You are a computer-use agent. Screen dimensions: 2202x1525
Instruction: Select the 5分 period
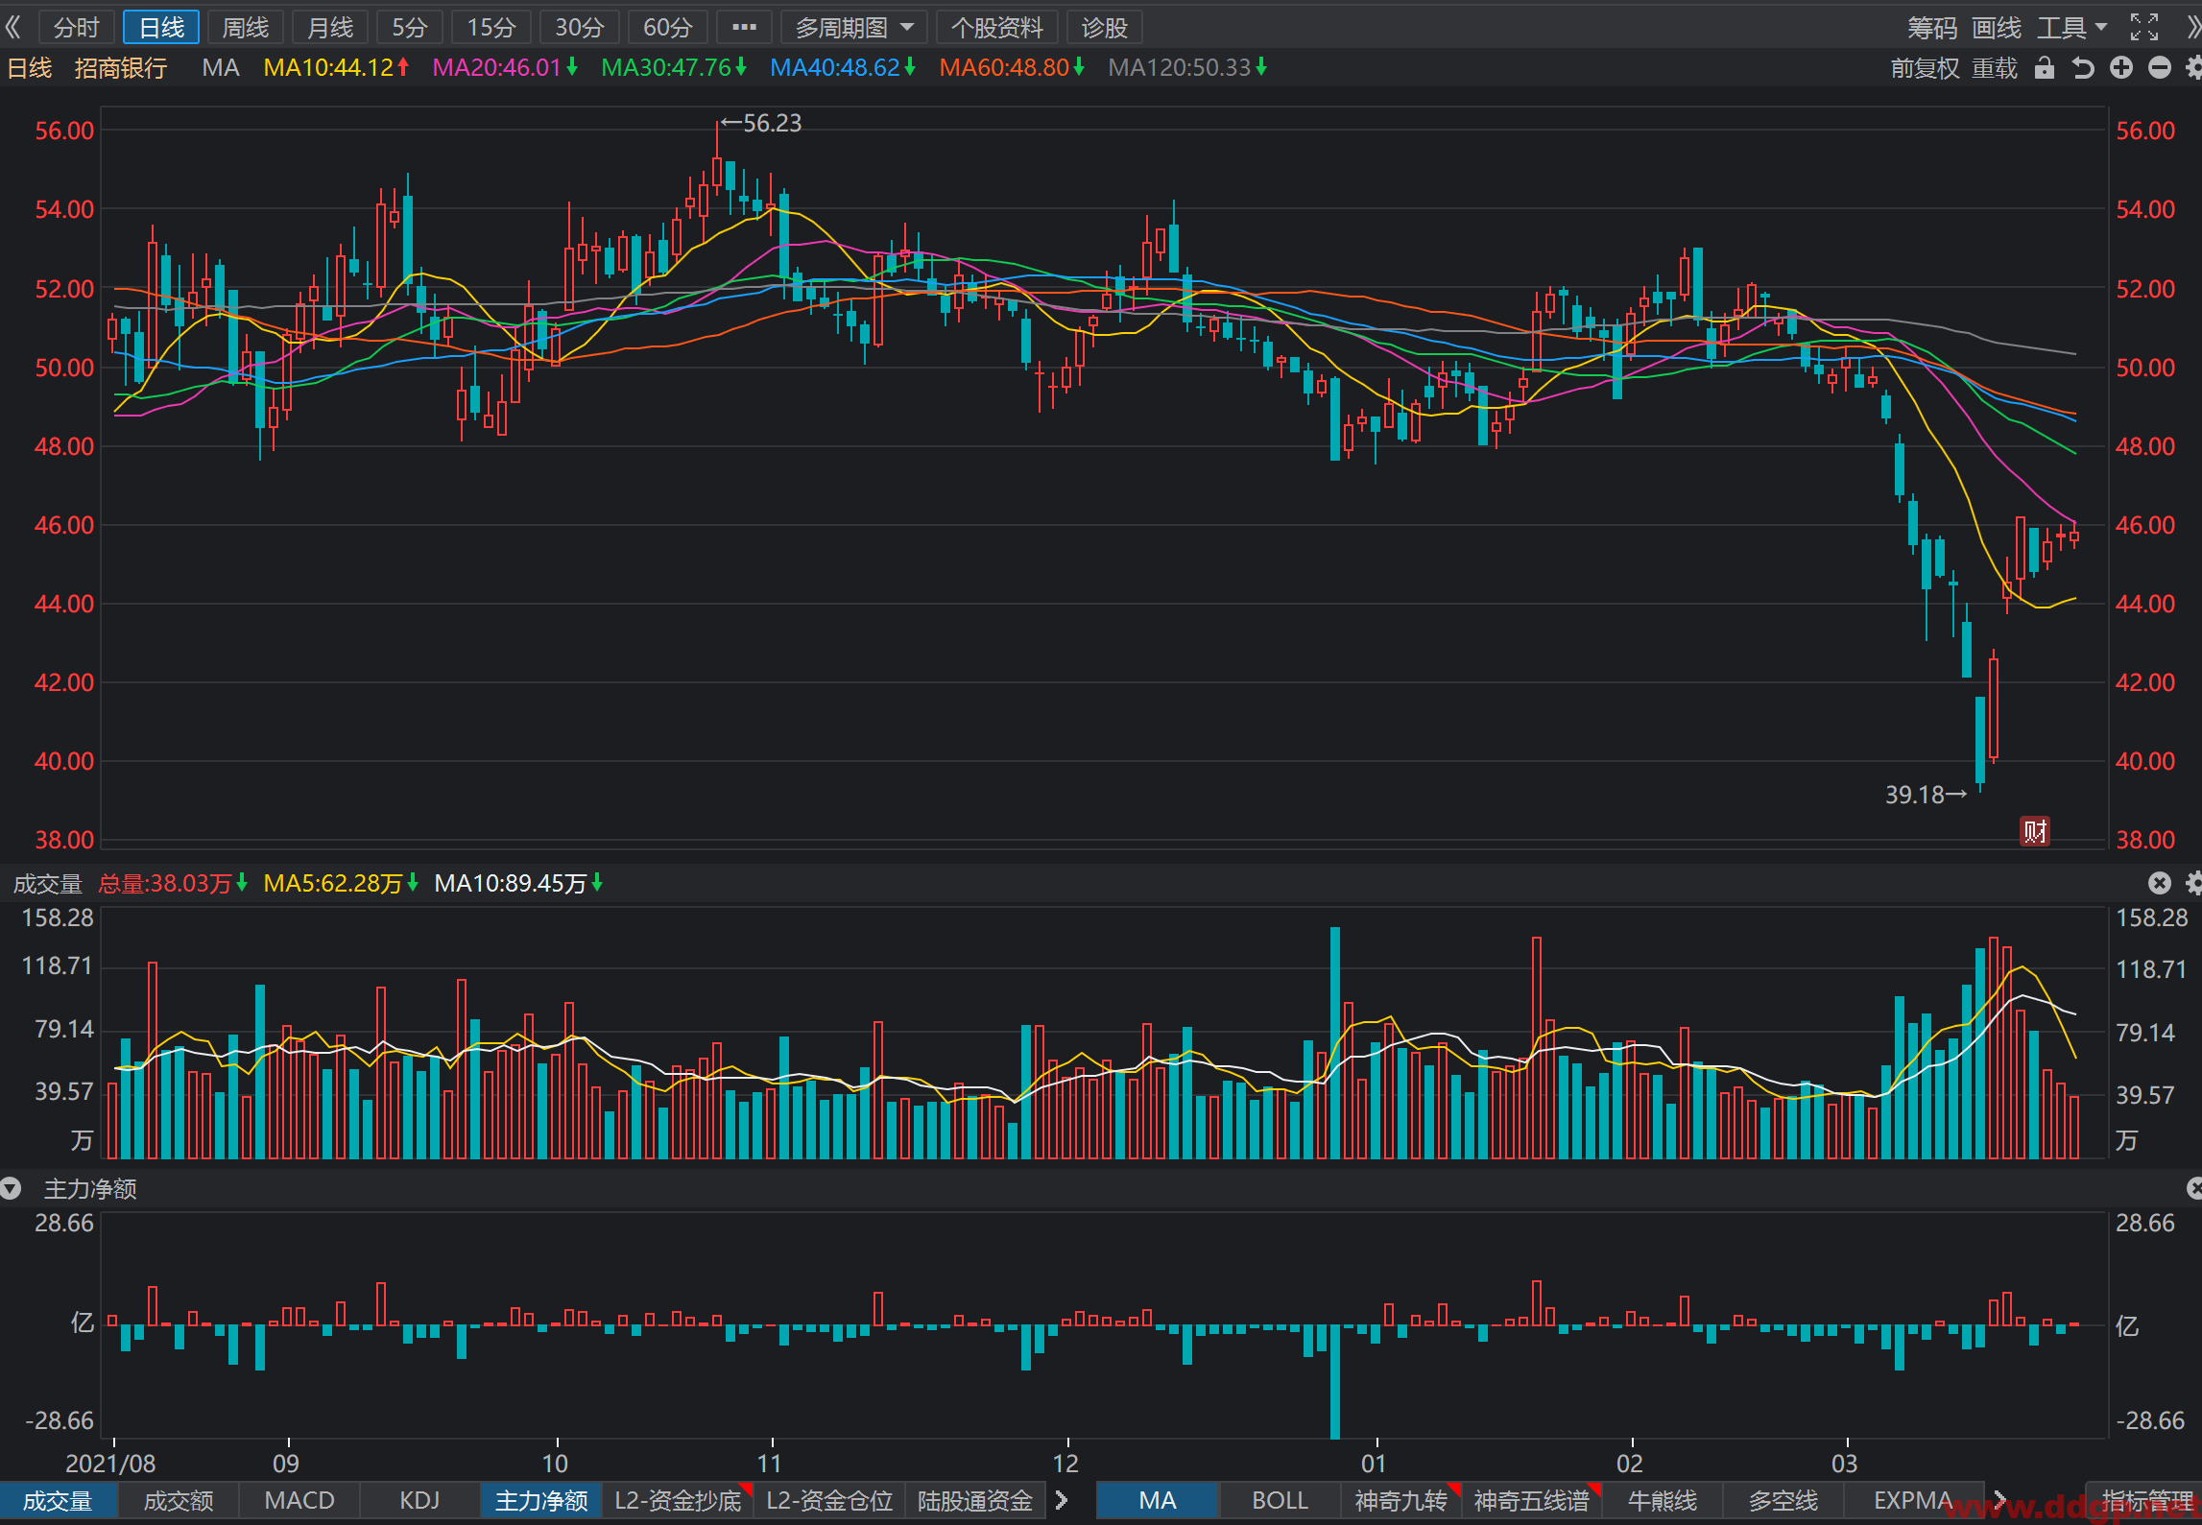pos(410,28)
